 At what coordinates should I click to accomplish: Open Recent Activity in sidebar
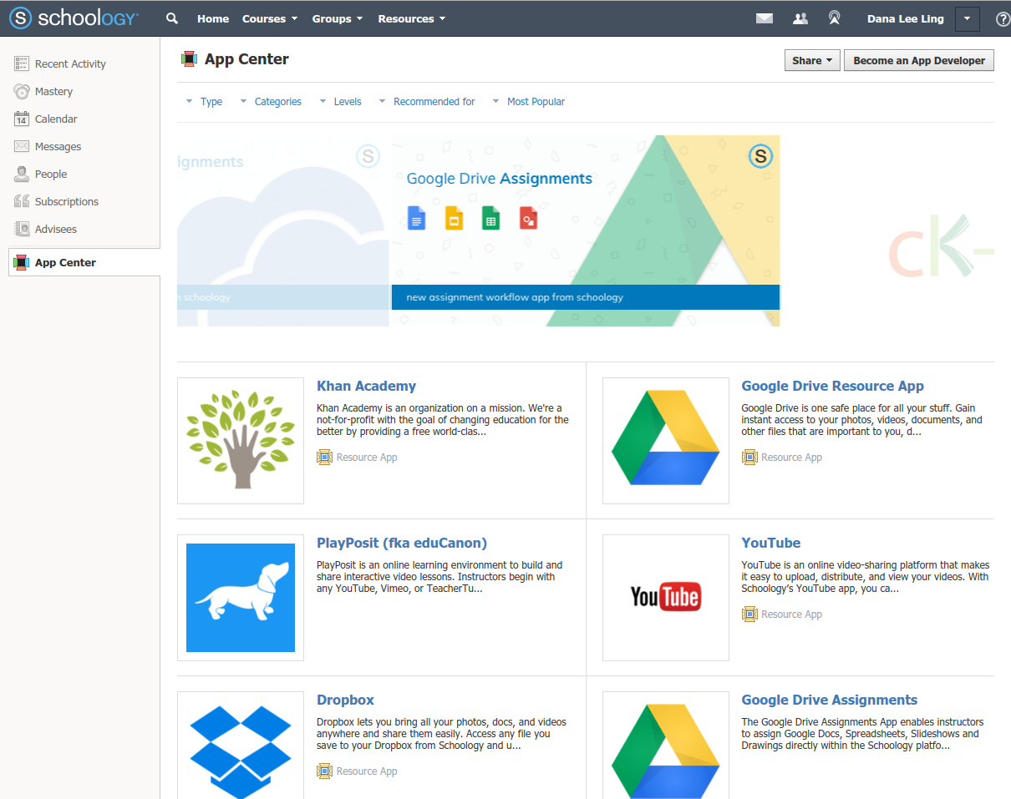point(70,63)
